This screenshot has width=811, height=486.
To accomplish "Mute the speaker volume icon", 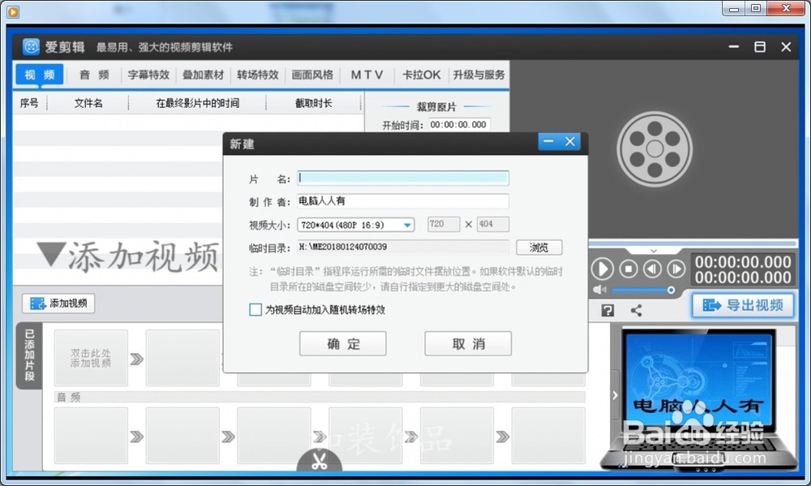I will point(599,290).
